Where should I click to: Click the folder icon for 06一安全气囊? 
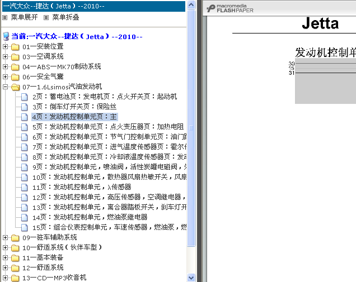(x=15, y=77)
